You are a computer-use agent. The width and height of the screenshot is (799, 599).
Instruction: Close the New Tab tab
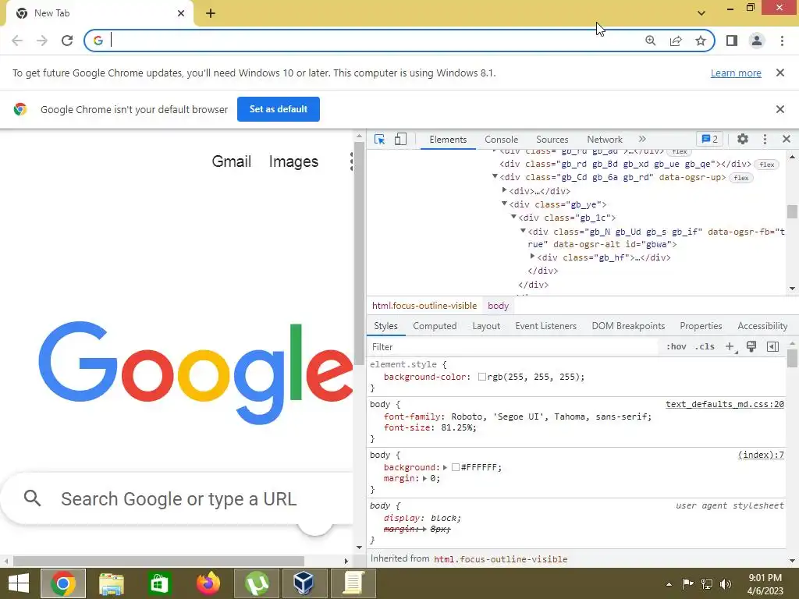point(181,13)
